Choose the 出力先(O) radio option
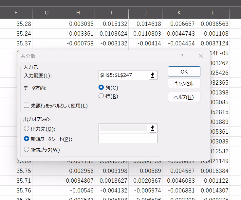This screenshot has width=241, height=200. [27, 129]
